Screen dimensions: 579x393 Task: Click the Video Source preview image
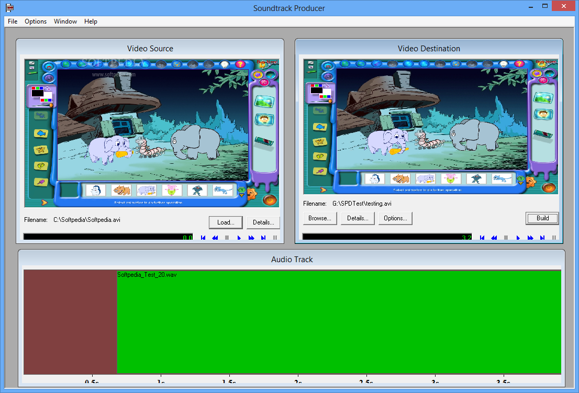[x=151, y=133]
